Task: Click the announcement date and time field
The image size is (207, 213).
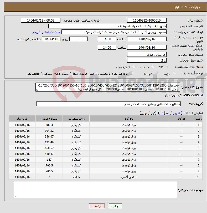Action: point(40,20)
